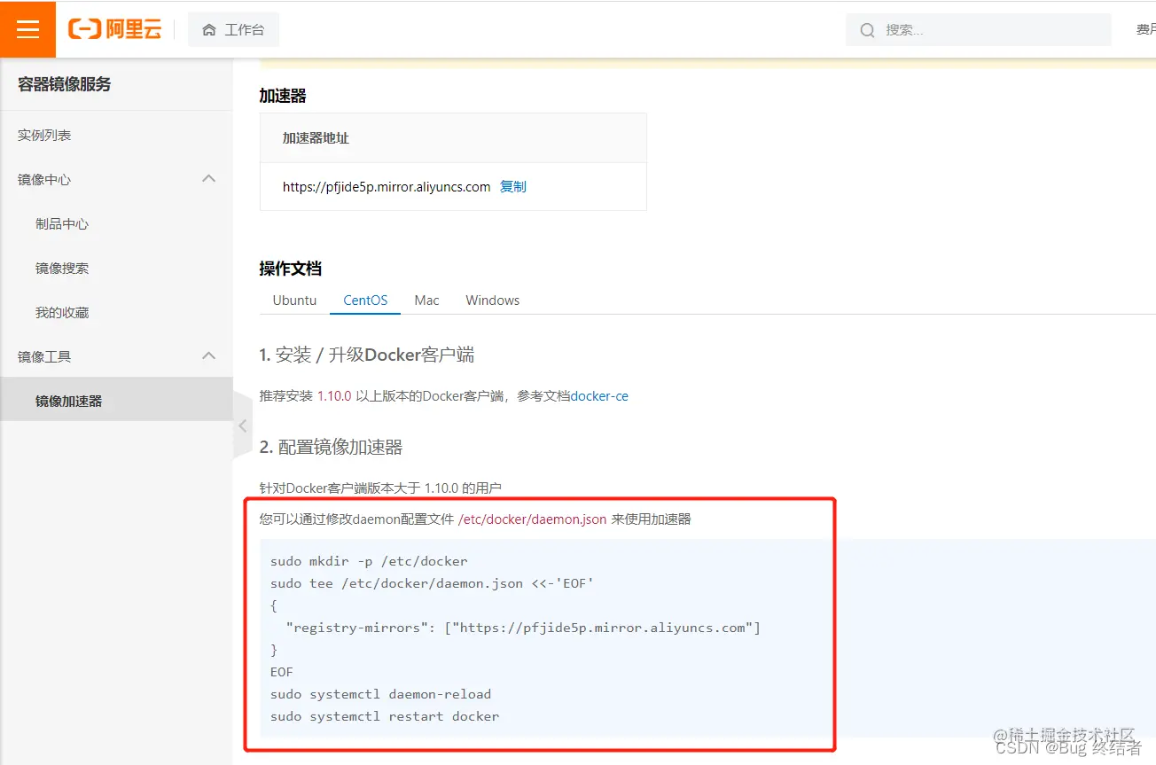Click the sudo systemctl restart docker line
Screen dimensions: 1156x765
(385, 716)
